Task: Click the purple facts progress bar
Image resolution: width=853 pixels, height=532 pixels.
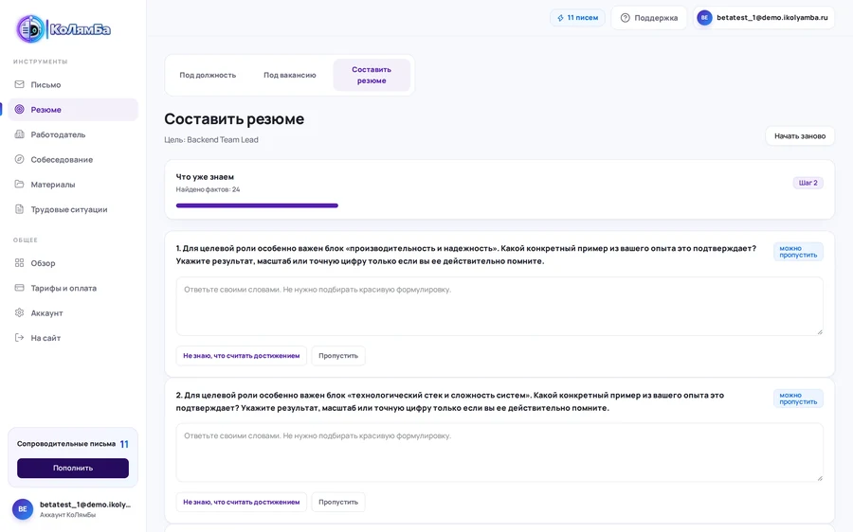Action: [257, 205]
